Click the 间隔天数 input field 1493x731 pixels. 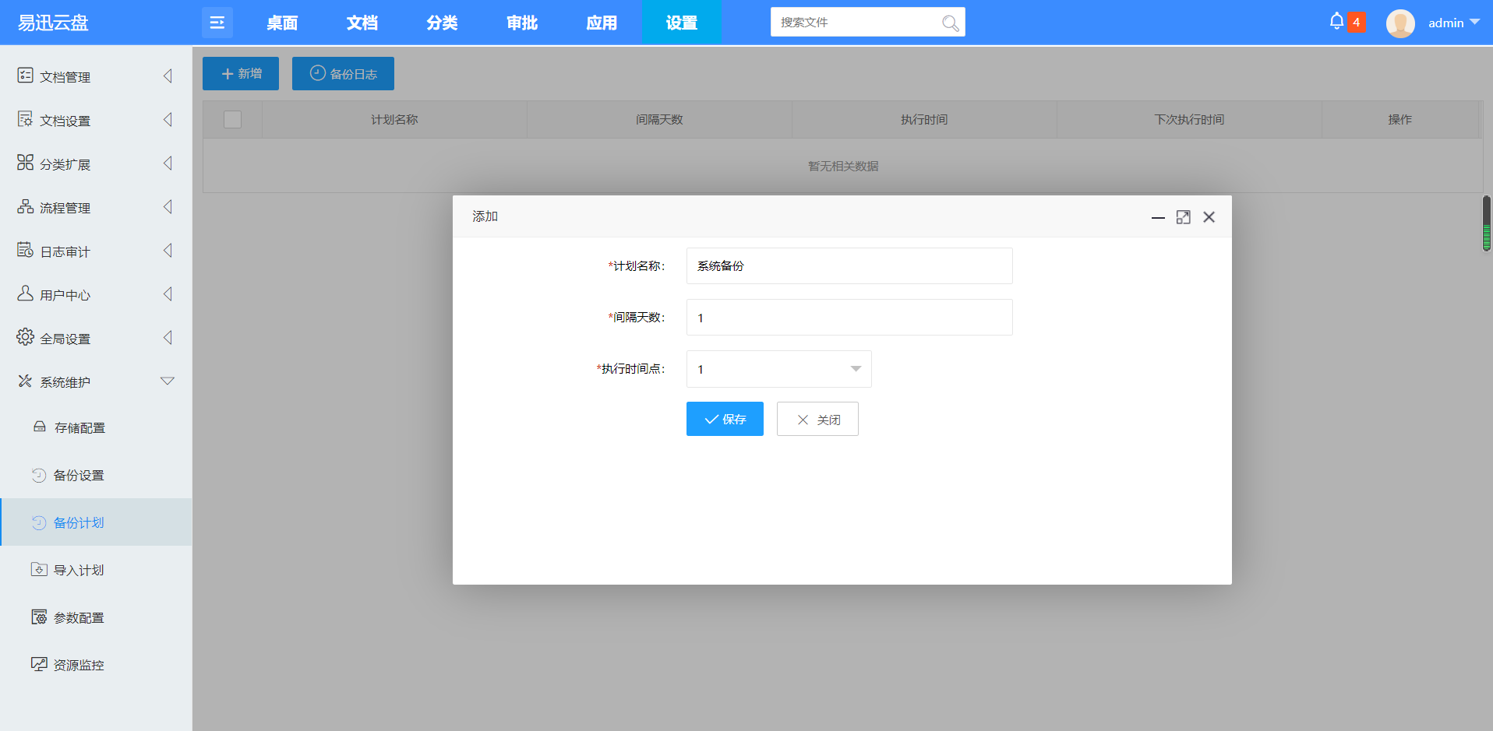click(849, 317)
